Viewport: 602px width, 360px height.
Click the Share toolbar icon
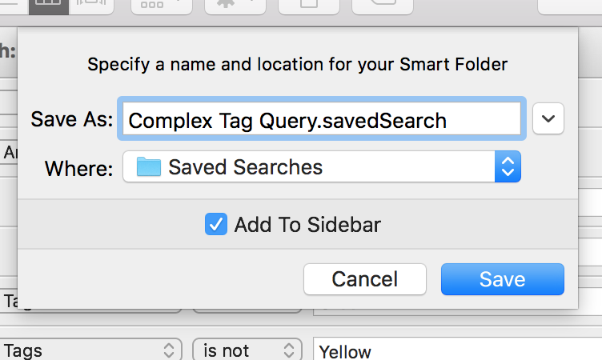(309, 6)
